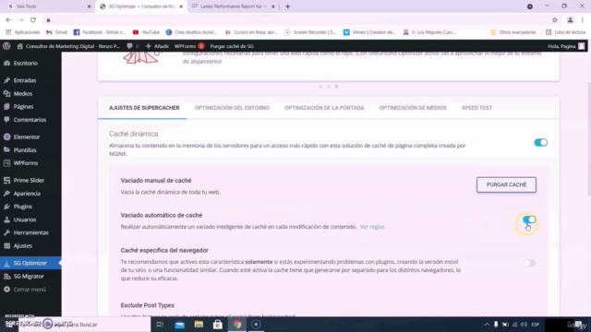
Task: Show hidden system tray icons
Action: (487, 324)
